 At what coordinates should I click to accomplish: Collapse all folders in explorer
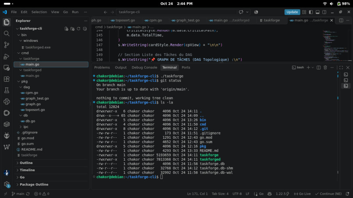pyautogui.click(x=85, y=29)
